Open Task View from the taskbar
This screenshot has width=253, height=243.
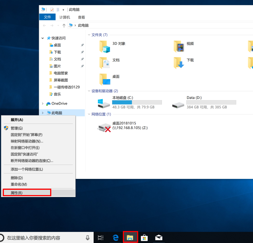[101, 238]
